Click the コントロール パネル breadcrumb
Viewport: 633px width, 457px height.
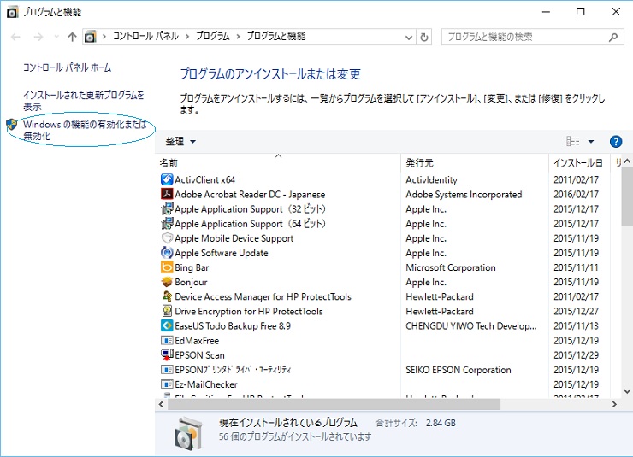point(145,36)
